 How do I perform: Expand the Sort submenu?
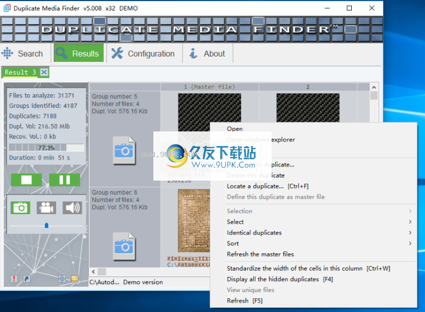pos(314,243)
